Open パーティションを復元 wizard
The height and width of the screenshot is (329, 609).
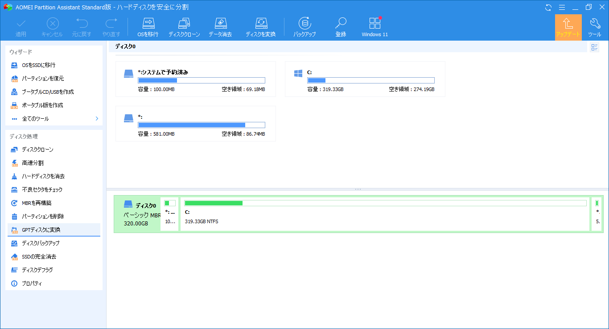point(54,79)
